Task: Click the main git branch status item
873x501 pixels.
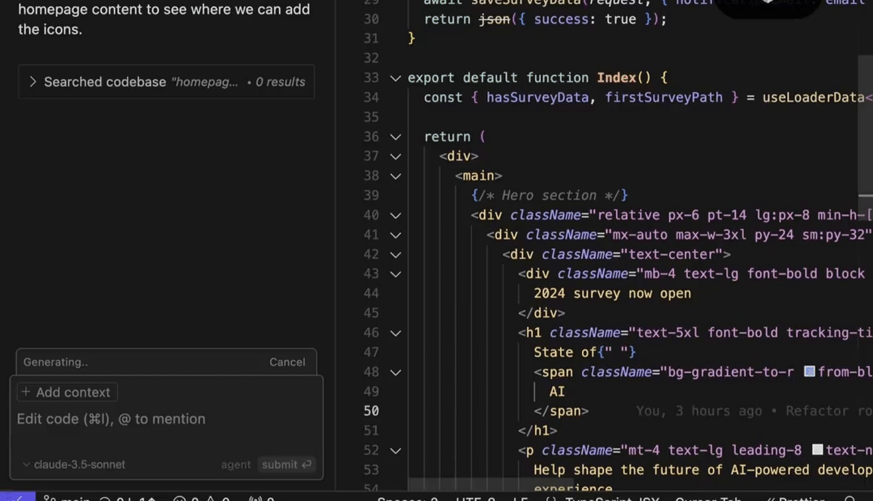Action: pyautogui.click(x=67, y=499)
